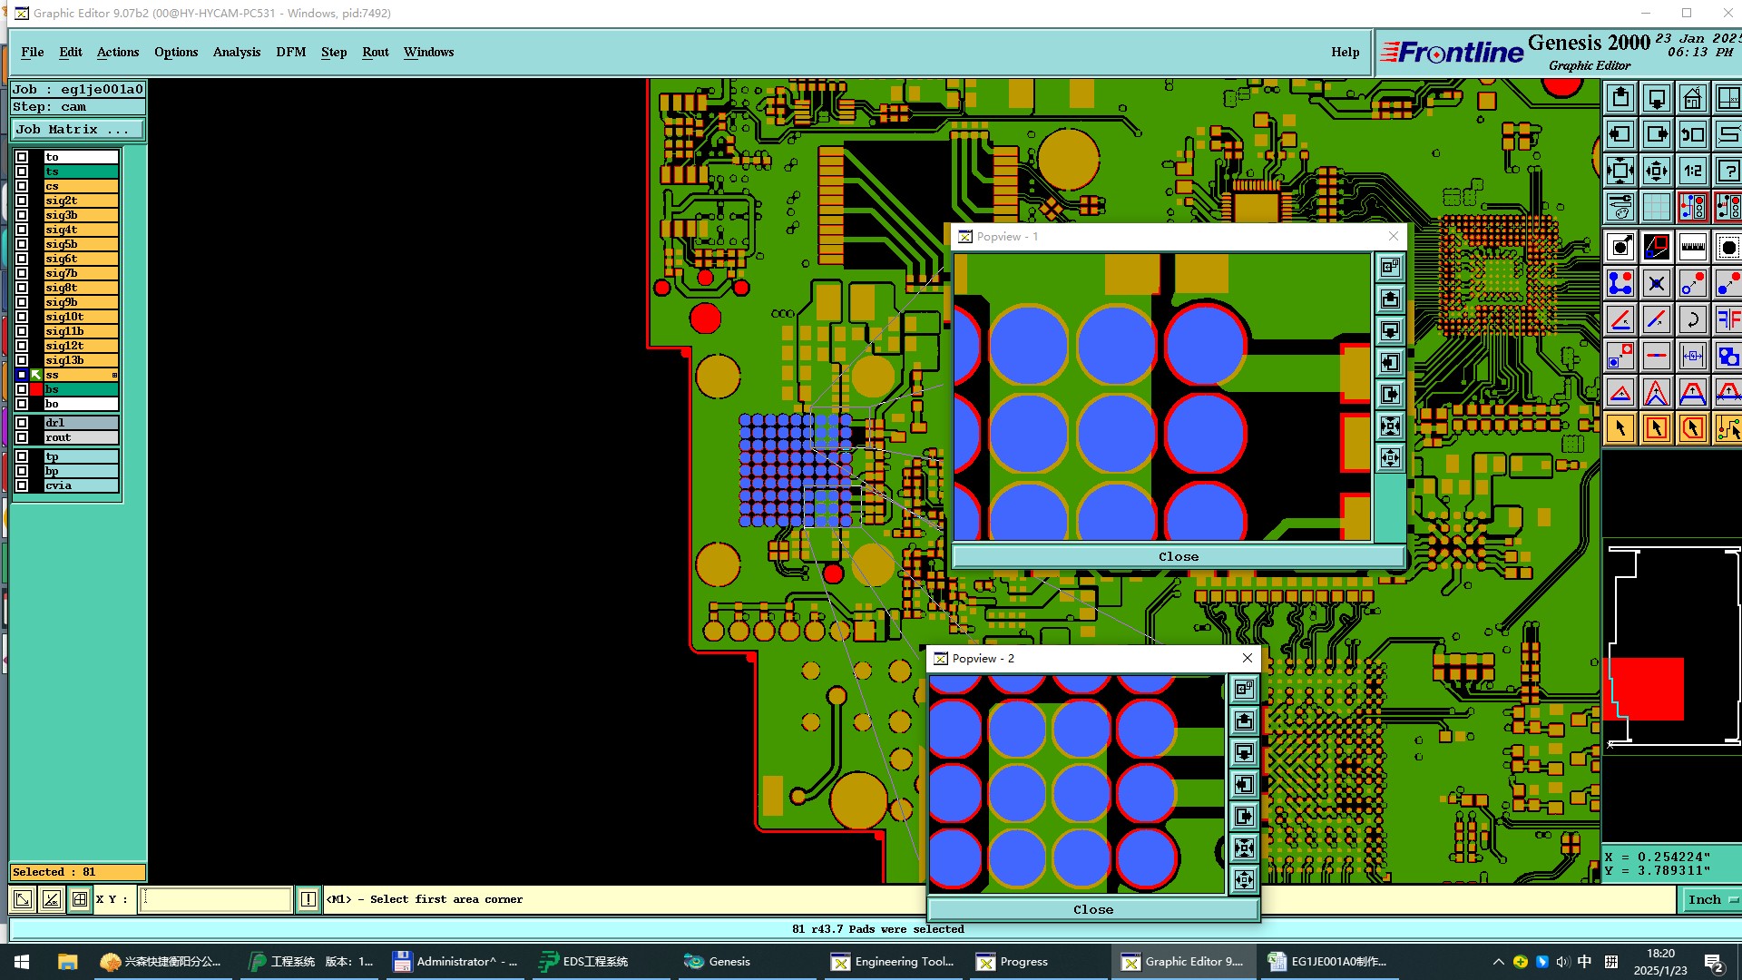Click the pan up arrow icon

coord(1620,98)
